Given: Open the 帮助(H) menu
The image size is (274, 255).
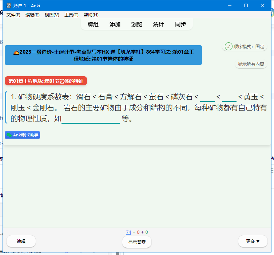Looking at the screenshot, I should pos(91,15).
